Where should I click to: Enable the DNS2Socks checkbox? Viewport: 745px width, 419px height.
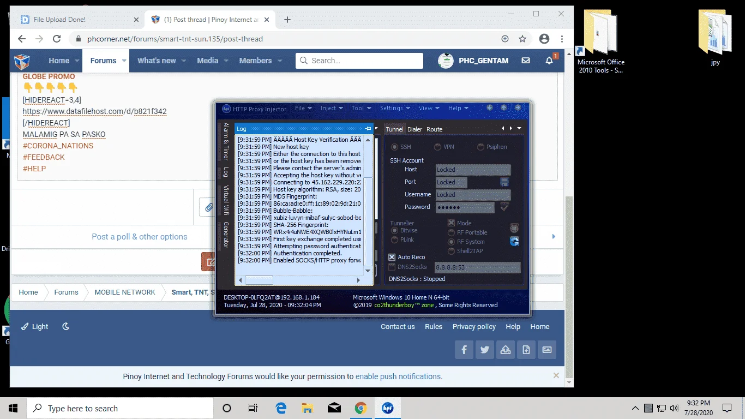392,267
